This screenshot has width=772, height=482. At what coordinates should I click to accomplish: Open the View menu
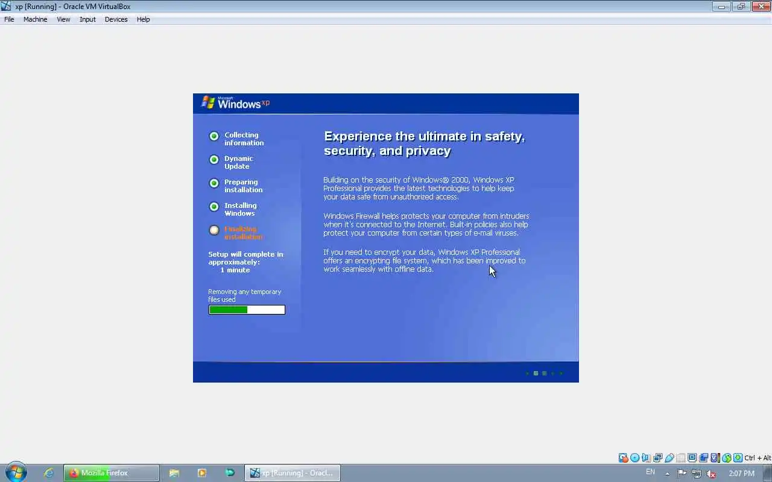click(63, 19)
